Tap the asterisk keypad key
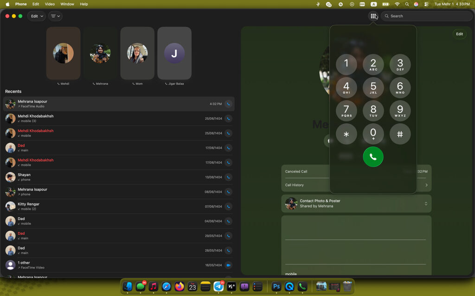 tap(346, 134)
